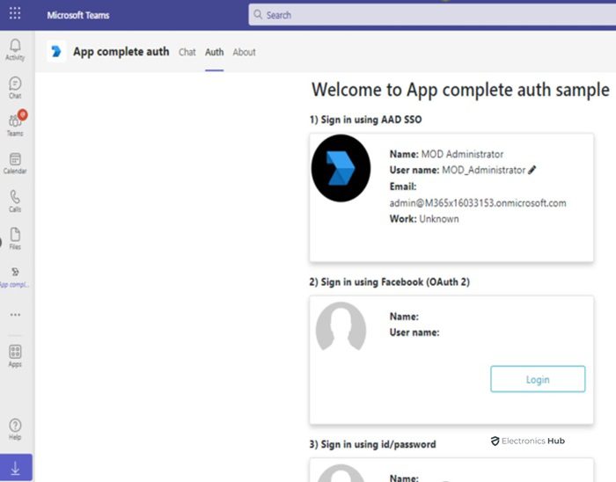The height and width of the screenshot is (482, 616).
Task: Click the 'Name: MOD Administrator' line
Action: pyautogui.click(x=446, y=154)
